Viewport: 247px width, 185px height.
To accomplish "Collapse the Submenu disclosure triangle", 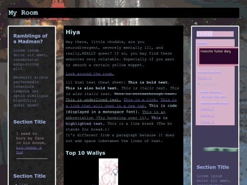I will pos(199,85).
